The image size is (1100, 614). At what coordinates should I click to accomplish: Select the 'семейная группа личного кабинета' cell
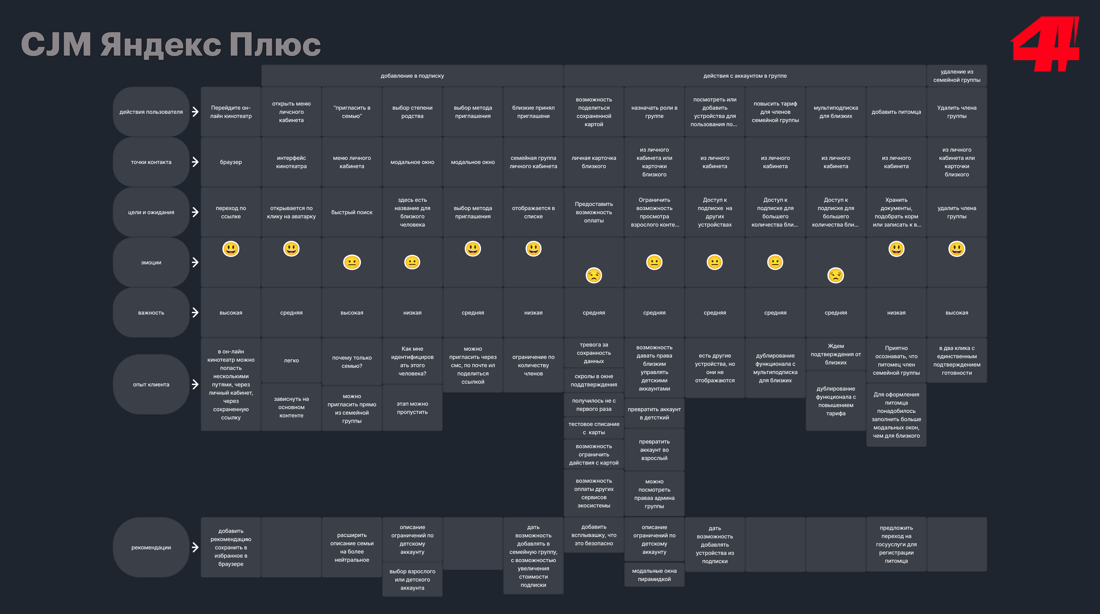tap(533, 162)
